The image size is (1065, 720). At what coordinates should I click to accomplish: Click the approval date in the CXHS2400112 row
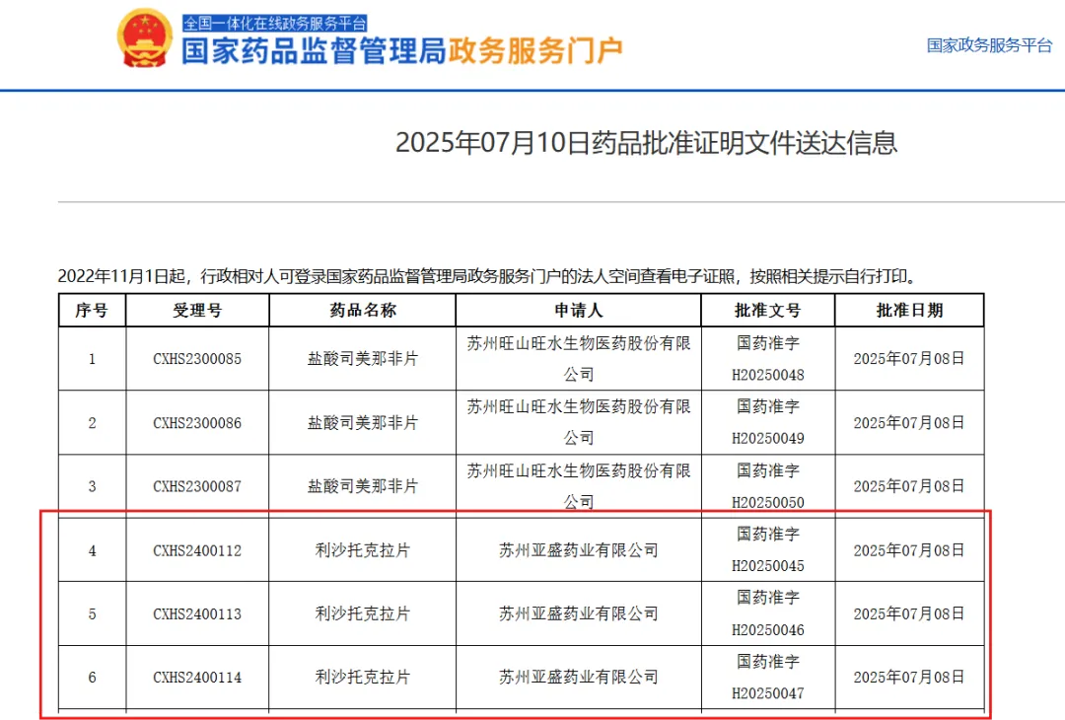pyautogui.click(x=909, y=551)
